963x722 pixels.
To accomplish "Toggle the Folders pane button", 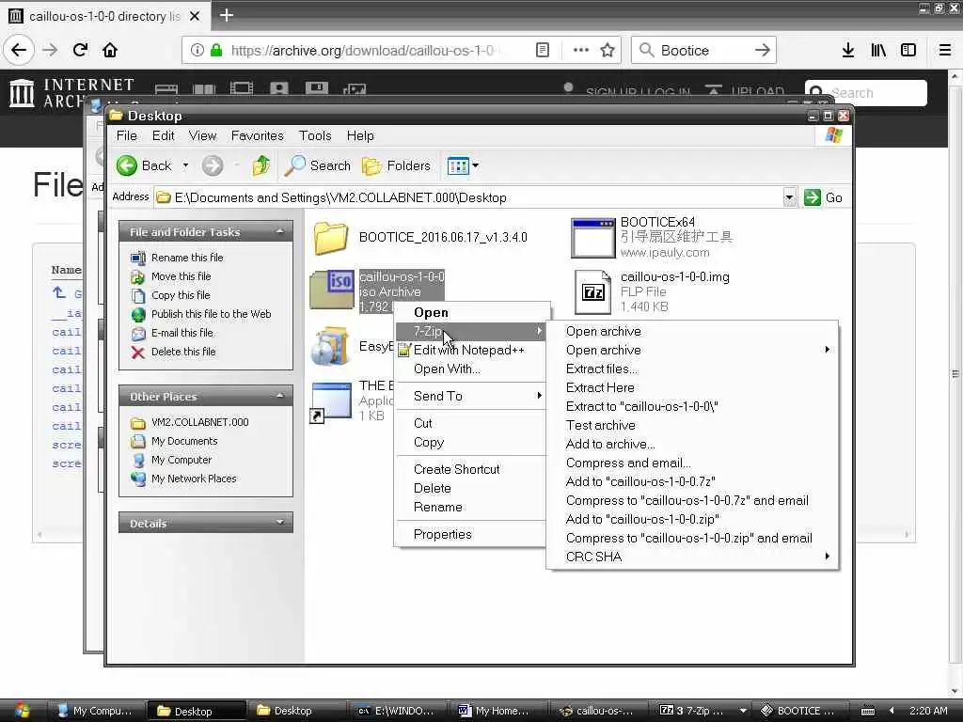I will coord(396,165).
